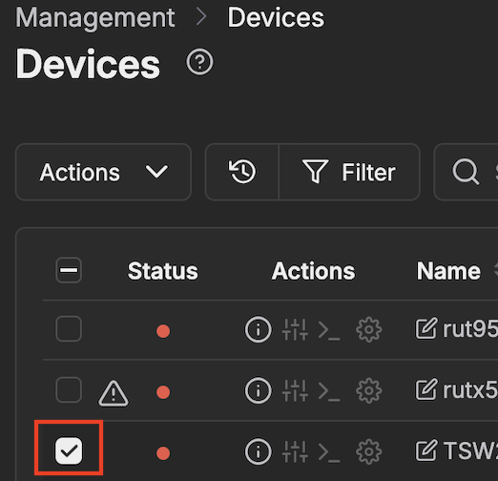Image resolution: width=498 pixels, height=481 pixels.
Task: Click the warning triangle on rutx5 row
Action: [x=114, y=393]
